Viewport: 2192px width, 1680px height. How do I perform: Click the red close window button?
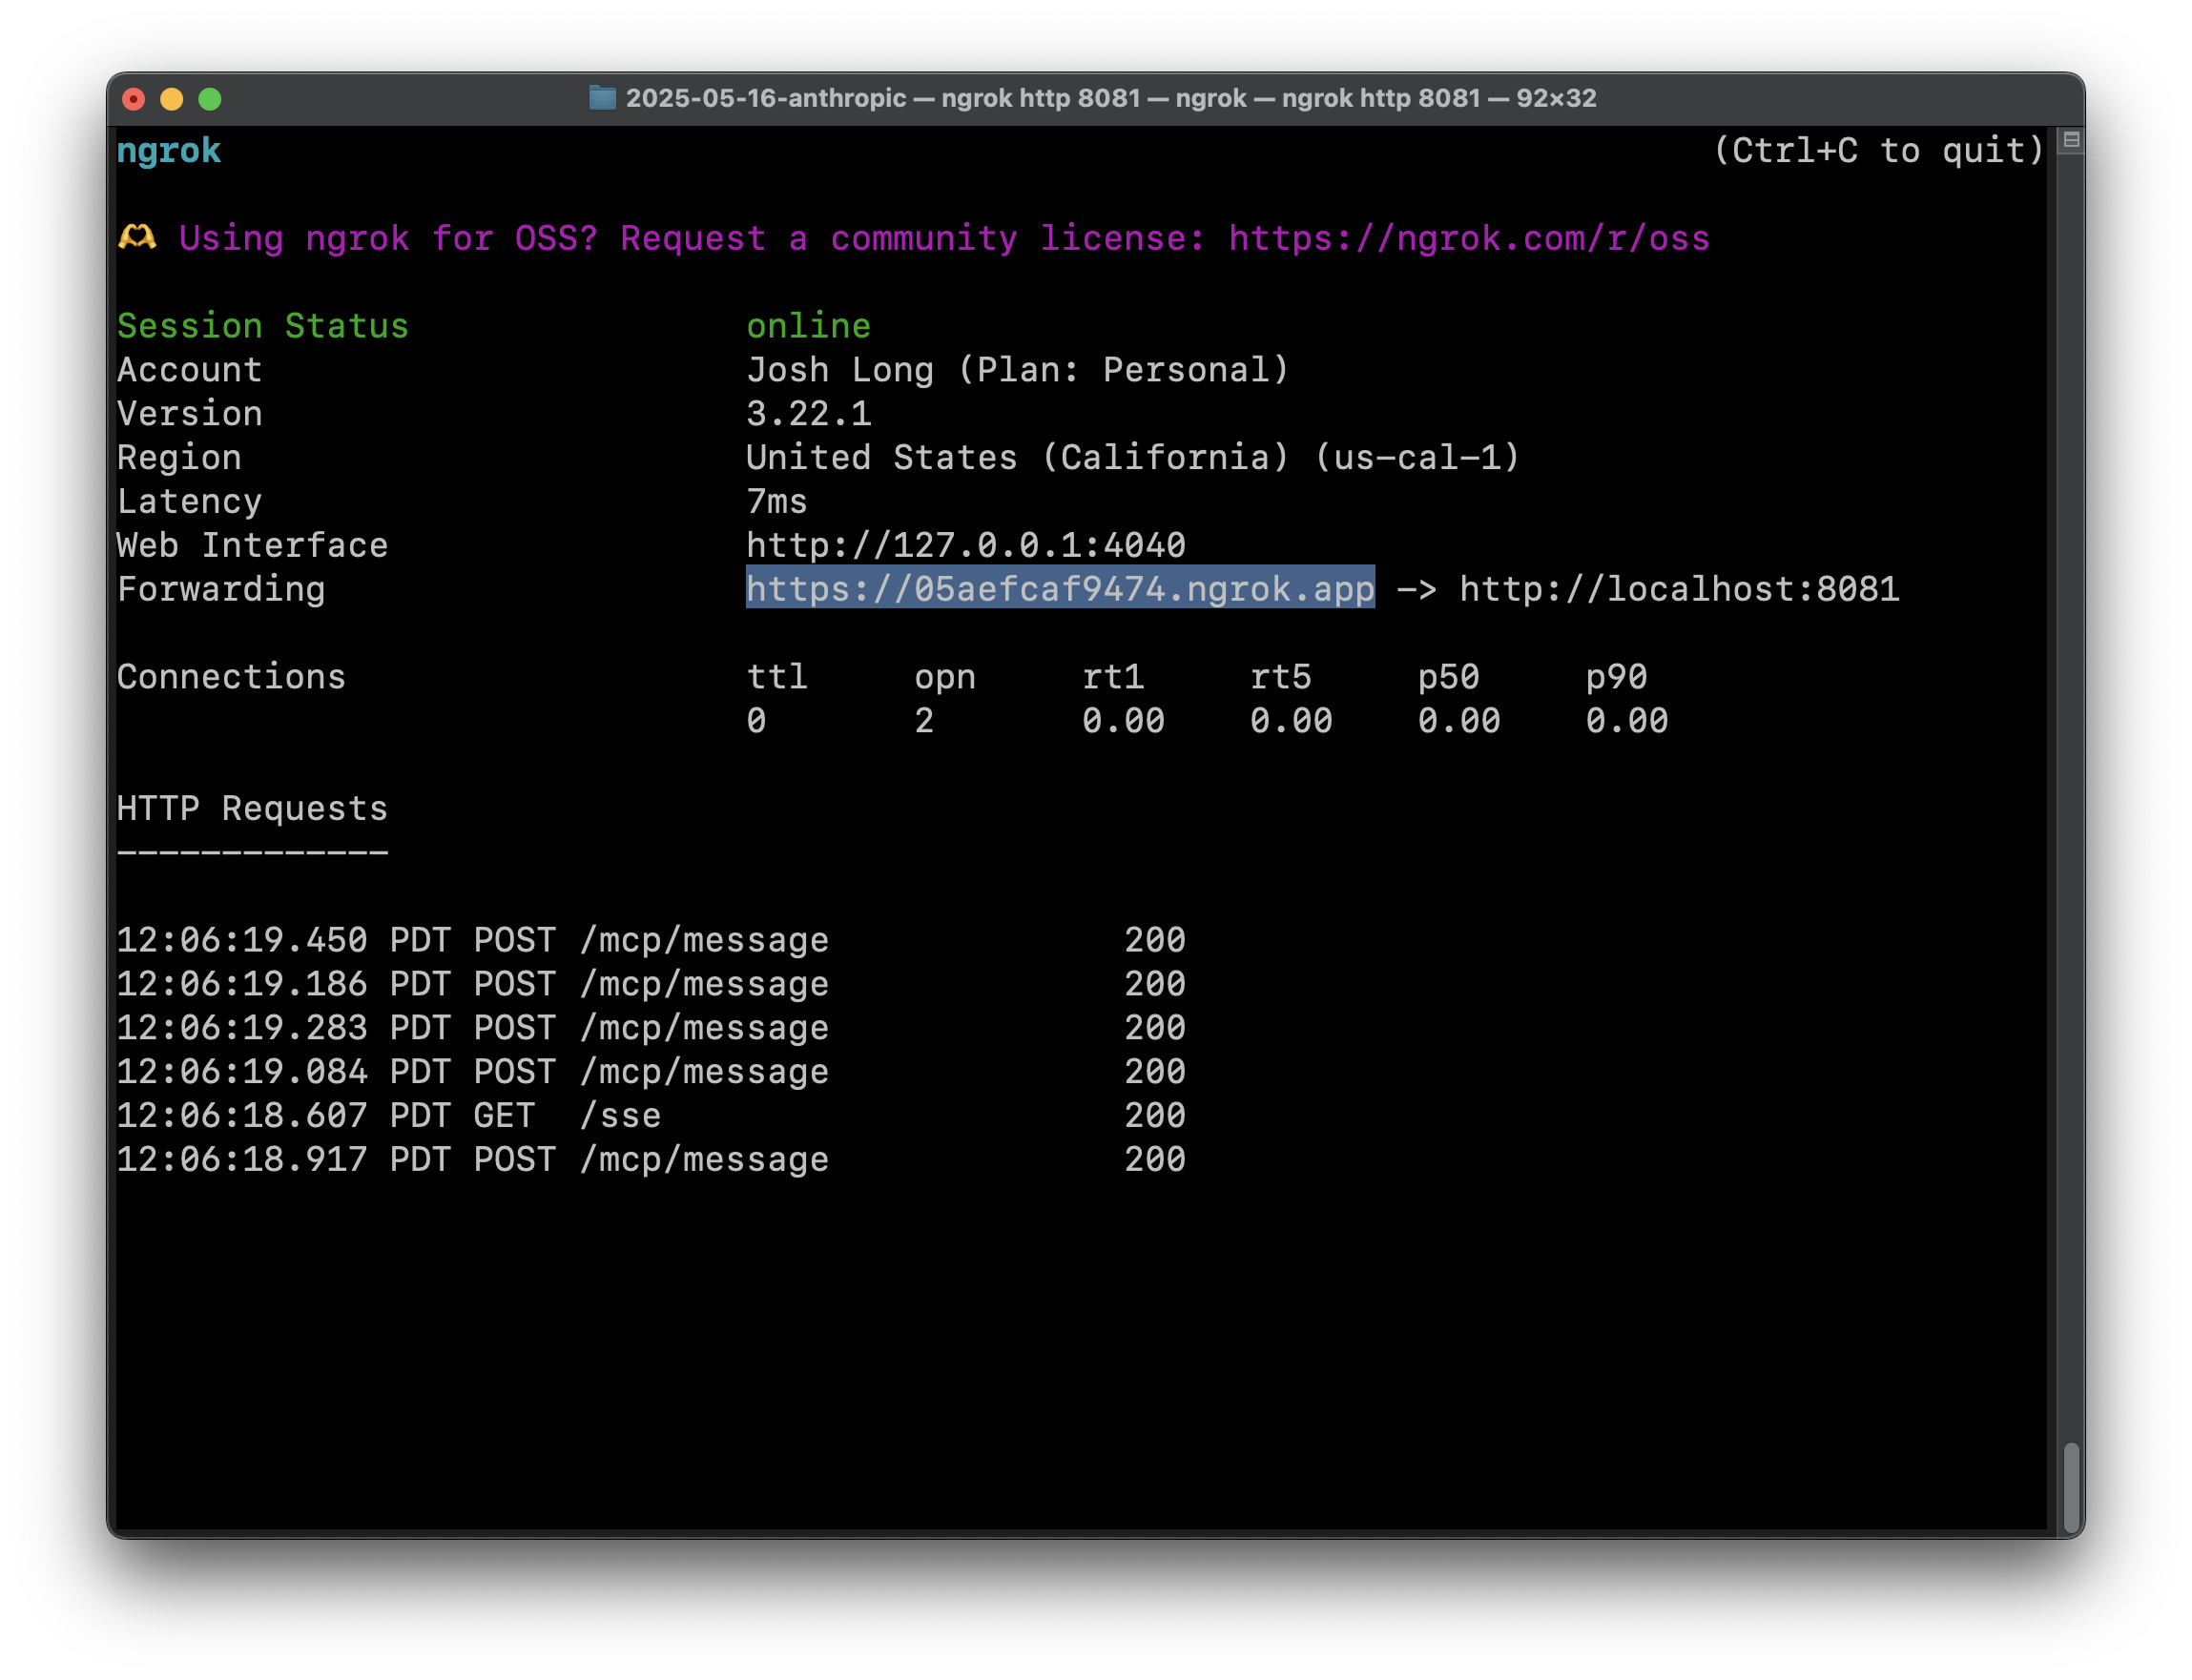tap(133, 99)
